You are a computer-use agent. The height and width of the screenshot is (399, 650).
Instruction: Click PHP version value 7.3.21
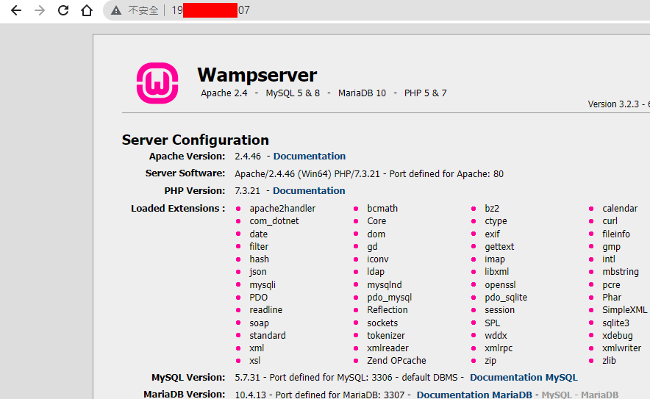point(248,190)
